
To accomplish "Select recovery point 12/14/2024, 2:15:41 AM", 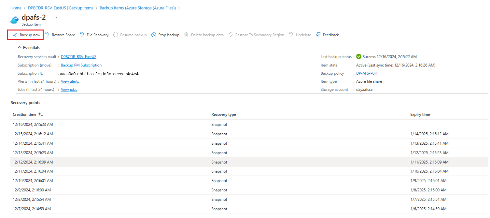I will 249,143.
